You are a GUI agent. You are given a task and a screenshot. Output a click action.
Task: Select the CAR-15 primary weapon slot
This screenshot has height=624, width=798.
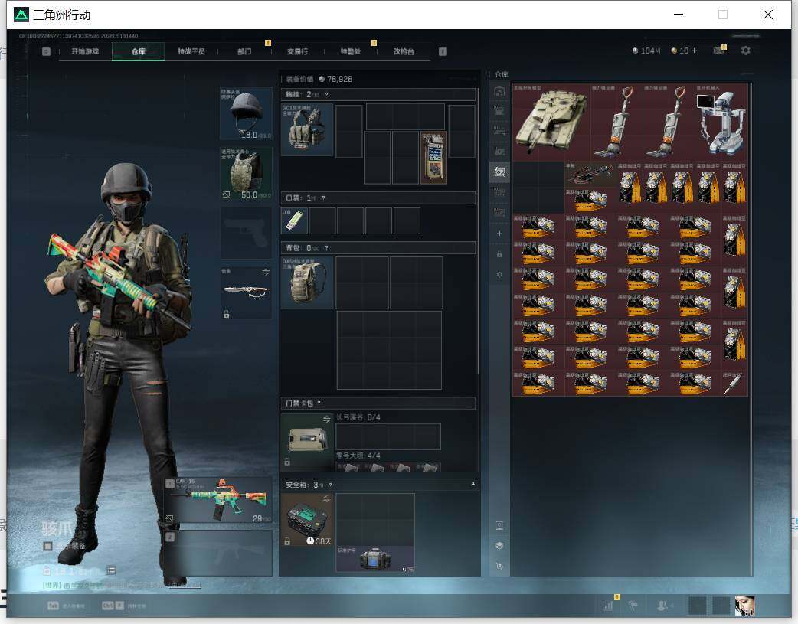218,500
